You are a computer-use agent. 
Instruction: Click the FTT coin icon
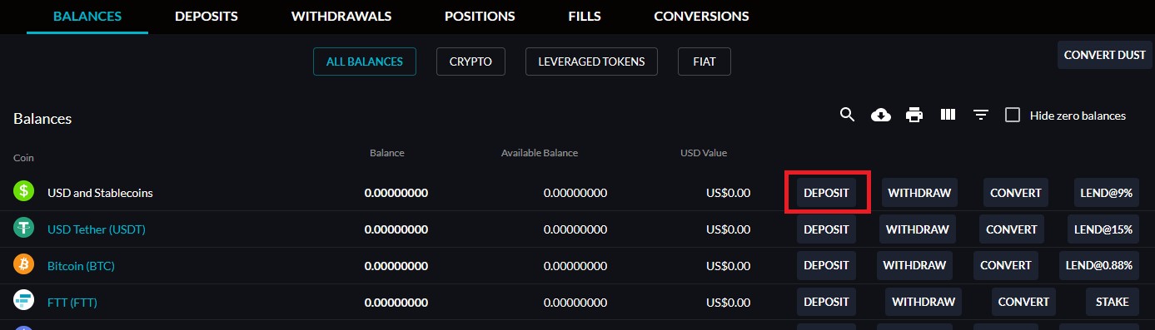click(x=24, y=301)
